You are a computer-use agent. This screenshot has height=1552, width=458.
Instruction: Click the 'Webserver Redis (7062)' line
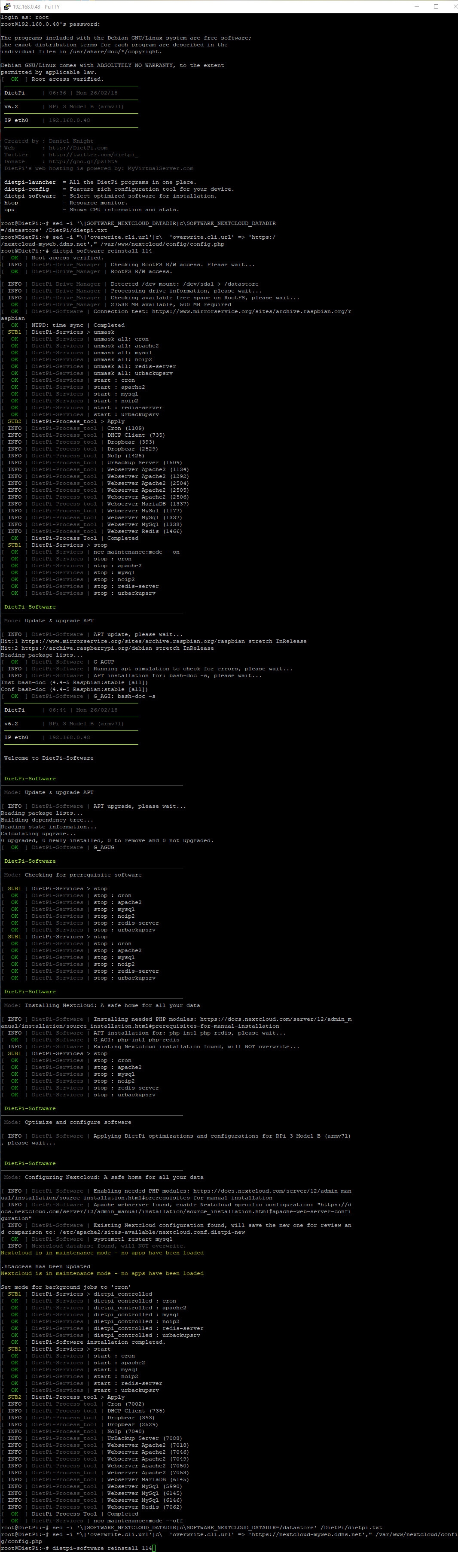tap(92, 1507)
